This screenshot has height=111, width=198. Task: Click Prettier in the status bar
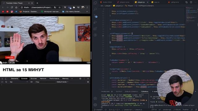coord(186,110)
